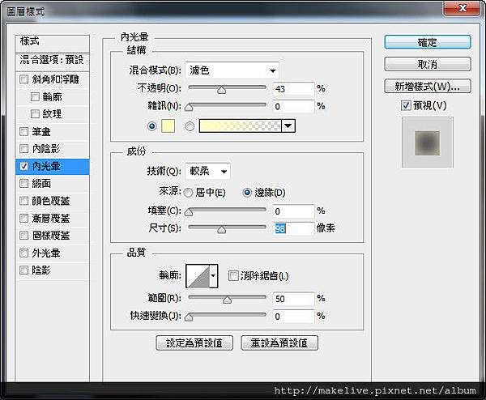Click the 填塞(C) choke slider handle
This screenshot has height=400, width=486.
tap(189, 212)
